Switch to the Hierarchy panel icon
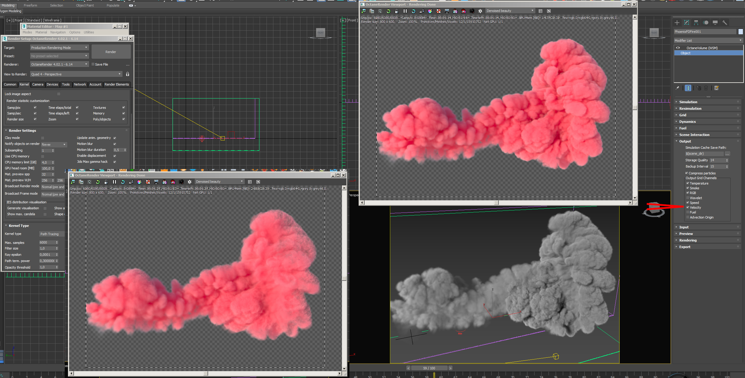745x378 pixels. click(x=696, y=23)
